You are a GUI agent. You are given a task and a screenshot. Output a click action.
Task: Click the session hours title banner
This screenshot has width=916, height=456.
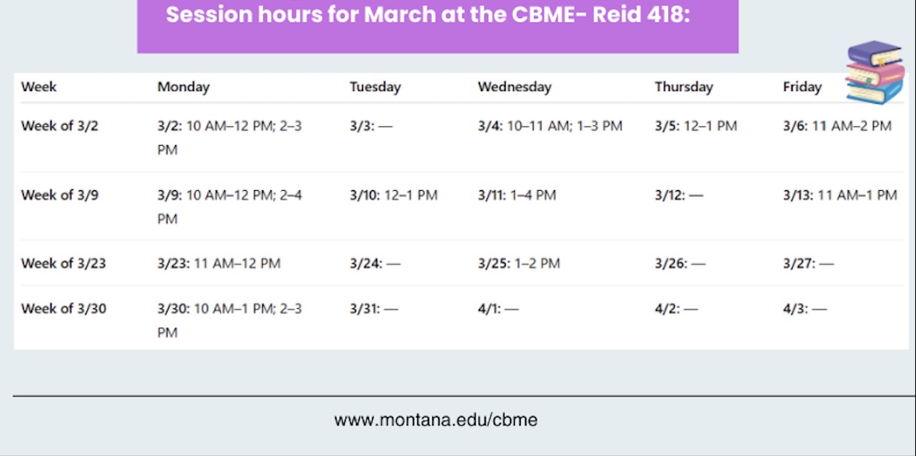[x=437, y=17]
